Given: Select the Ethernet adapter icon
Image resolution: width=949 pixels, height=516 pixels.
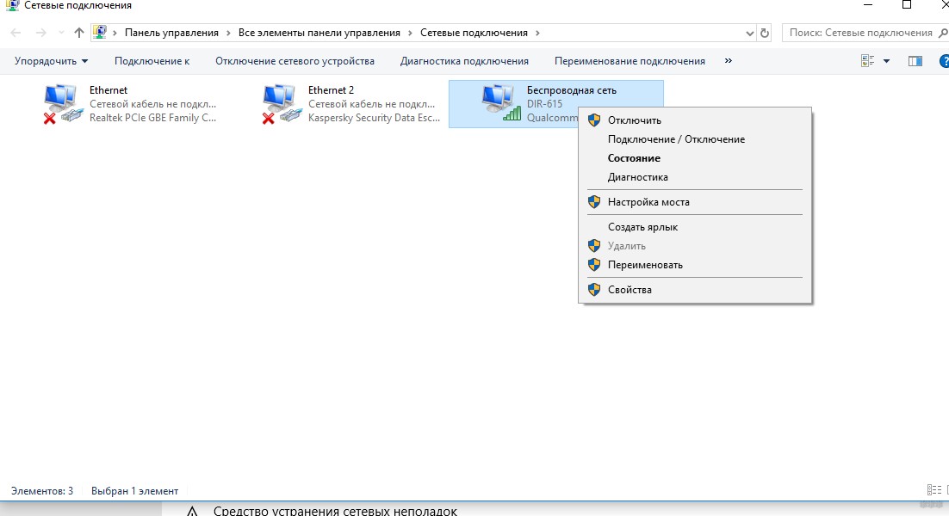Looking at the screenshot, I should 63,104.
